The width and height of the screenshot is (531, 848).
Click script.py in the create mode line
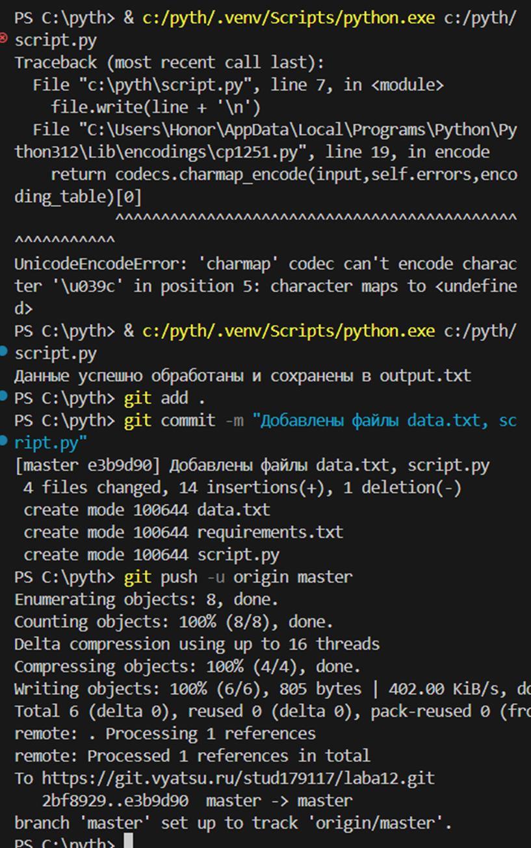click(238, 554)
